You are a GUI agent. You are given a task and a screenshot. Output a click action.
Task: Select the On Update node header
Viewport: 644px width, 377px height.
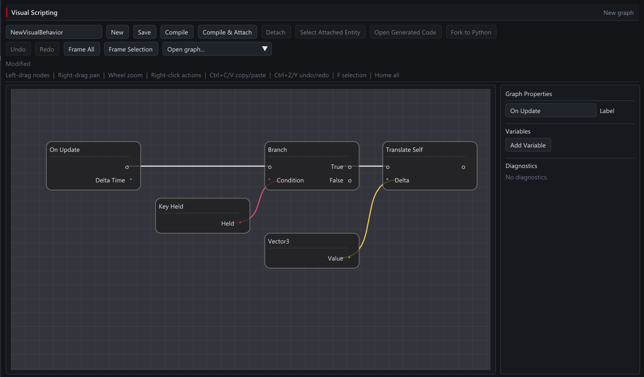(x=65, y=150)
